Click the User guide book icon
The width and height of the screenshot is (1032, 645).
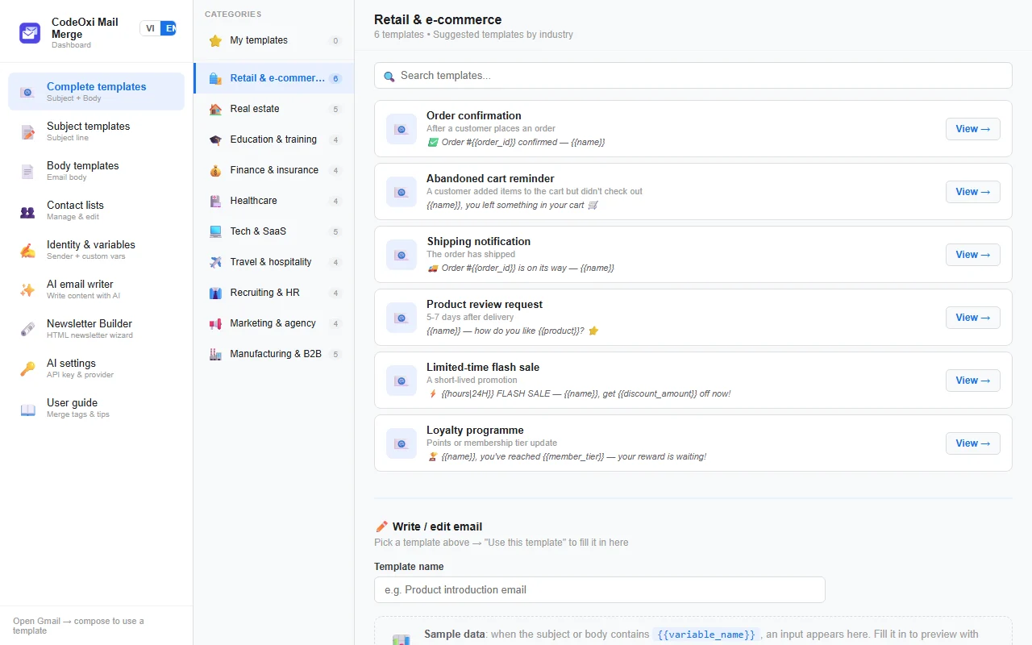tap(27, 409)
